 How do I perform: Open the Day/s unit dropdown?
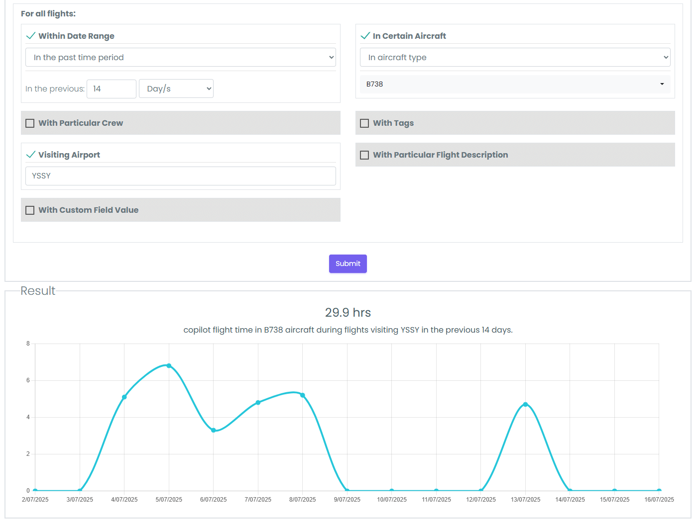click(176, 88)
